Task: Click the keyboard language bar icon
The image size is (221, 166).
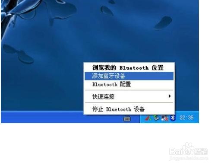Action: pos(127,119)
